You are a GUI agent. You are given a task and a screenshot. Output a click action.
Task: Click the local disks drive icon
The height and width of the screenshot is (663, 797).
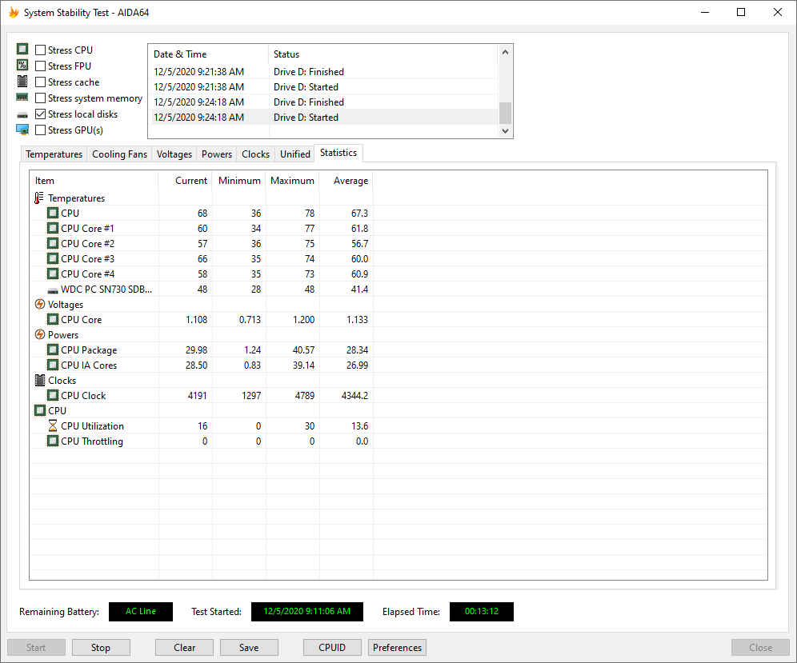[22, 115]
